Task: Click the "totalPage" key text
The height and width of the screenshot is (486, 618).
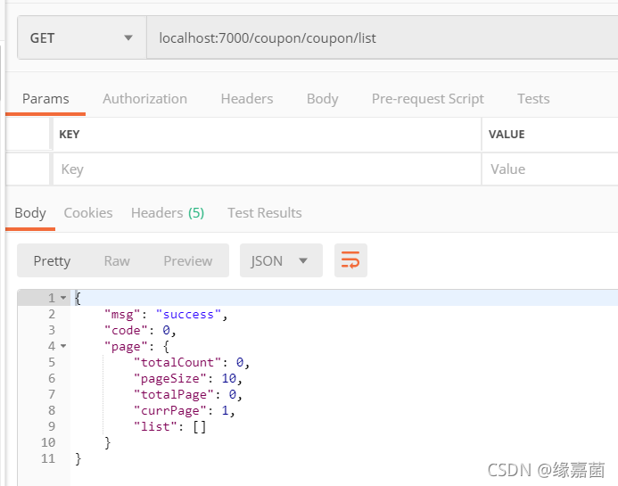Action: [174, 394]
